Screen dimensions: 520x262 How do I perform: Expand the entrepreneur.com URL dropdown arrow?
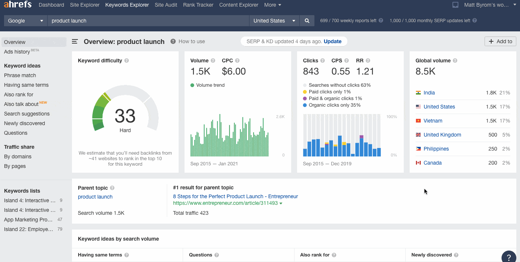pyautogui.click(x=281, y=204)
